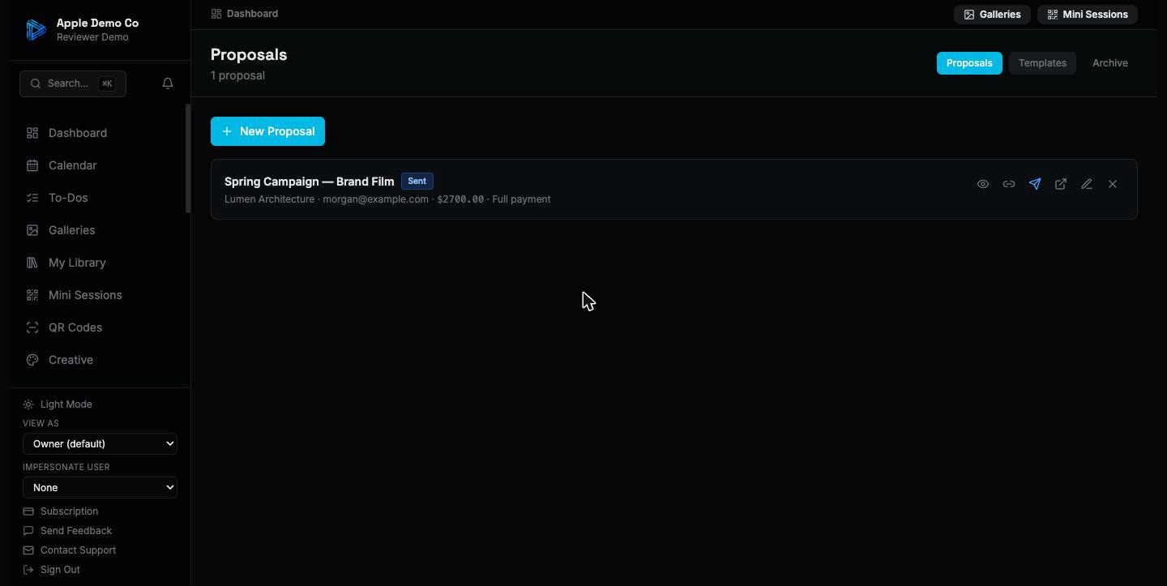Create a New Proposal

coord(267,131)
